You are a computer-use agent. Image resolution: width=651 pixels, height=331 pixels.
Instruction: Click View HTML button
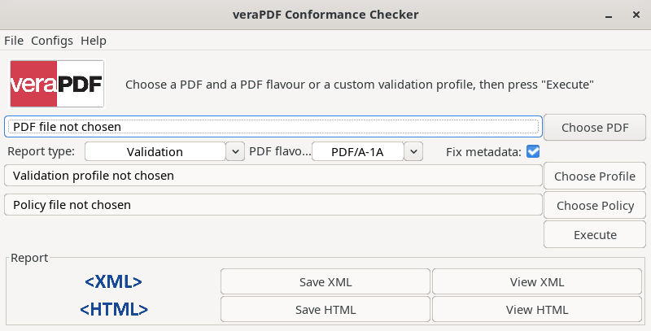[x=537, y=309]
